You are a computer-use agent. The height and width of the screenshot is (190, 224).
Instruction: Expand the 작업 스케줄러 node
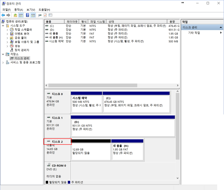tap(7, 30)
